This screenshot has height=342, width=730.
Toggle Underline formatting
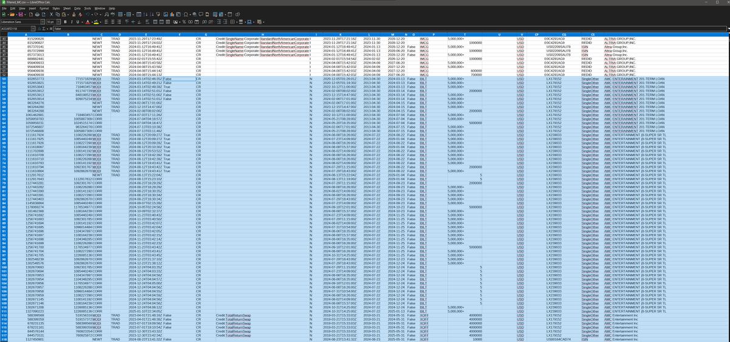point(78,22)
